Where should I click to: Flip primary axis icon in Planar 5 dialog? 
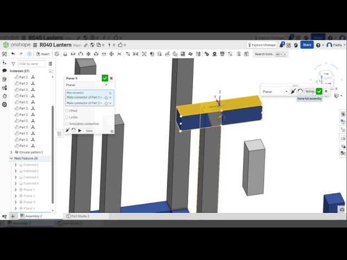(x=68, y=130)
